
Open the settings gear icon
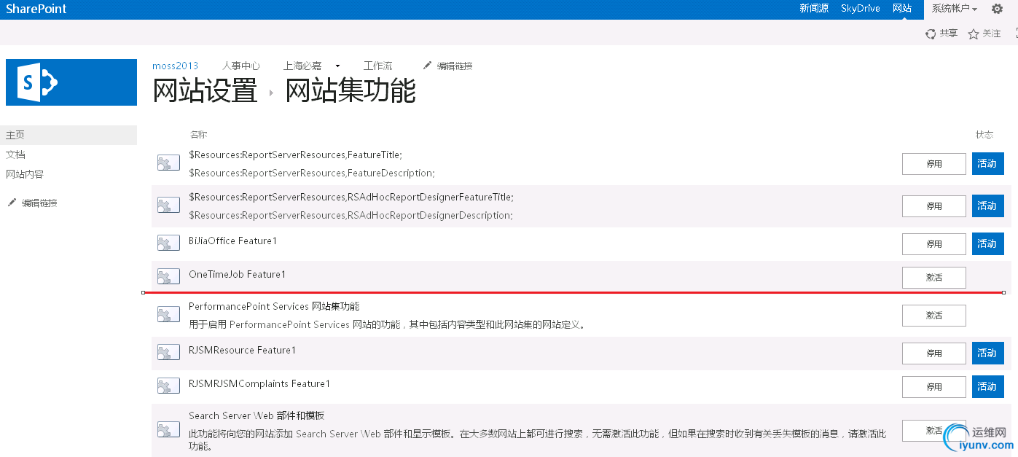[997, 9]
